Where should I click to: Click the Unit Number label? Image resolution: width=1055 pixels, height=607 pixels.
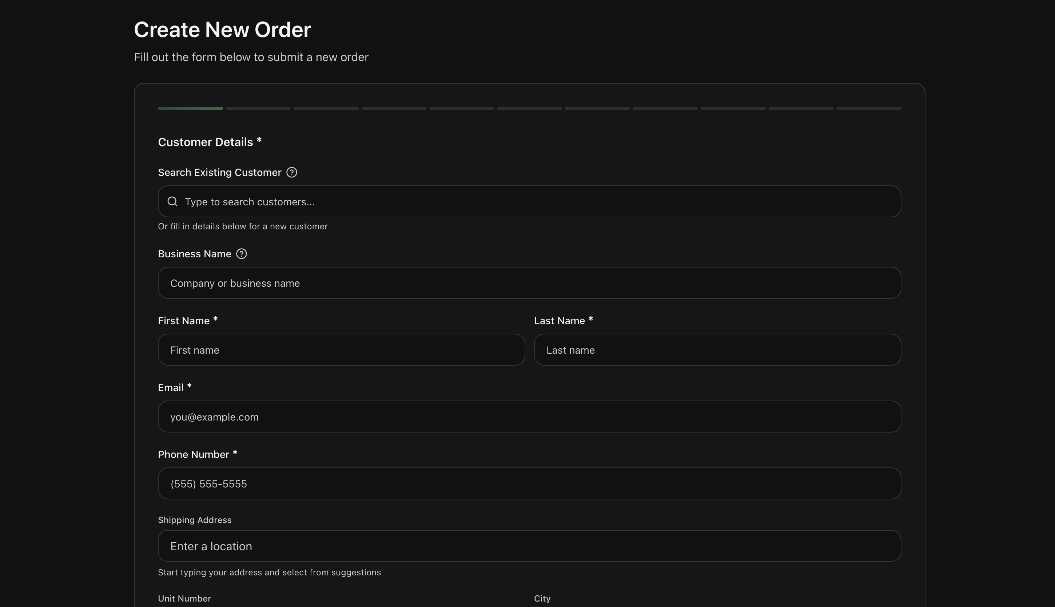(184, 598)
